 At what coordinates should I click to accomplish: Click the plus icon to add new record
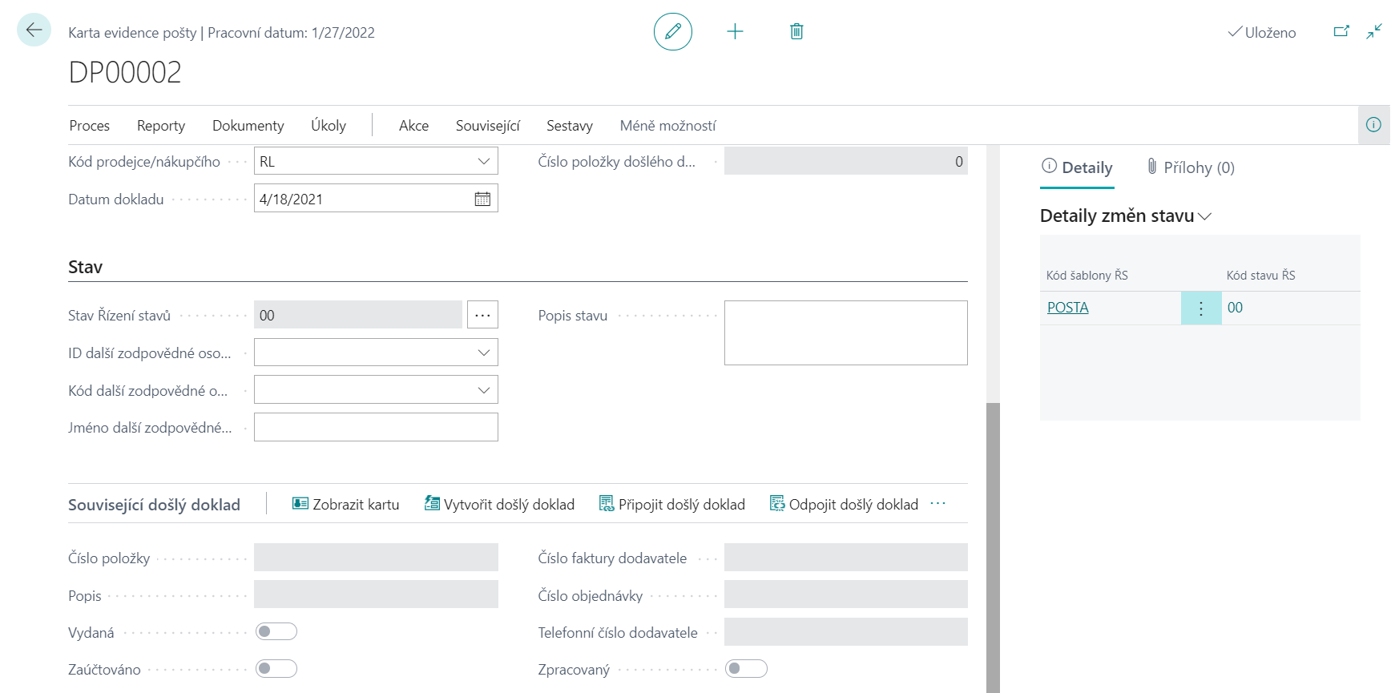pyautogui.click(x=735, y=32)
